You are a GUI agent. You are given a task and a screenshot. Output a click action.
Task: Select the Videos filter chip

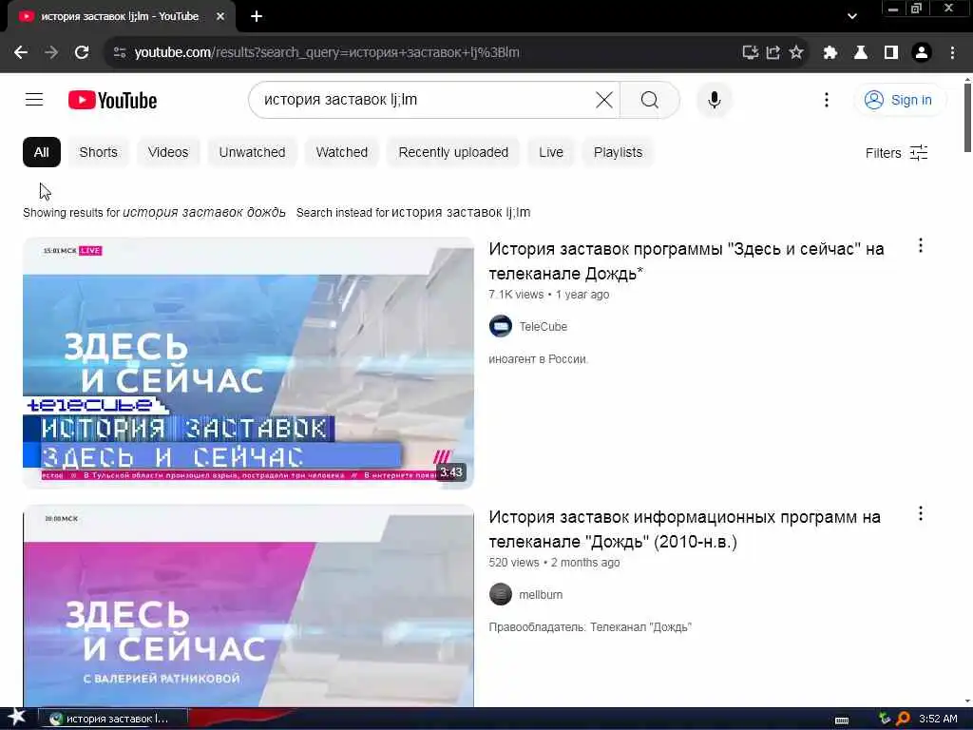click(168, 152)
